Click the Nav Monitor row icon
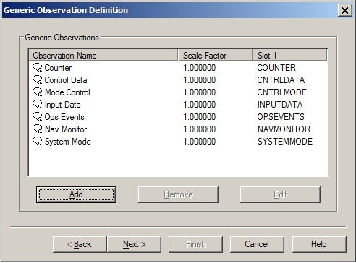 (x=38, y=129)
